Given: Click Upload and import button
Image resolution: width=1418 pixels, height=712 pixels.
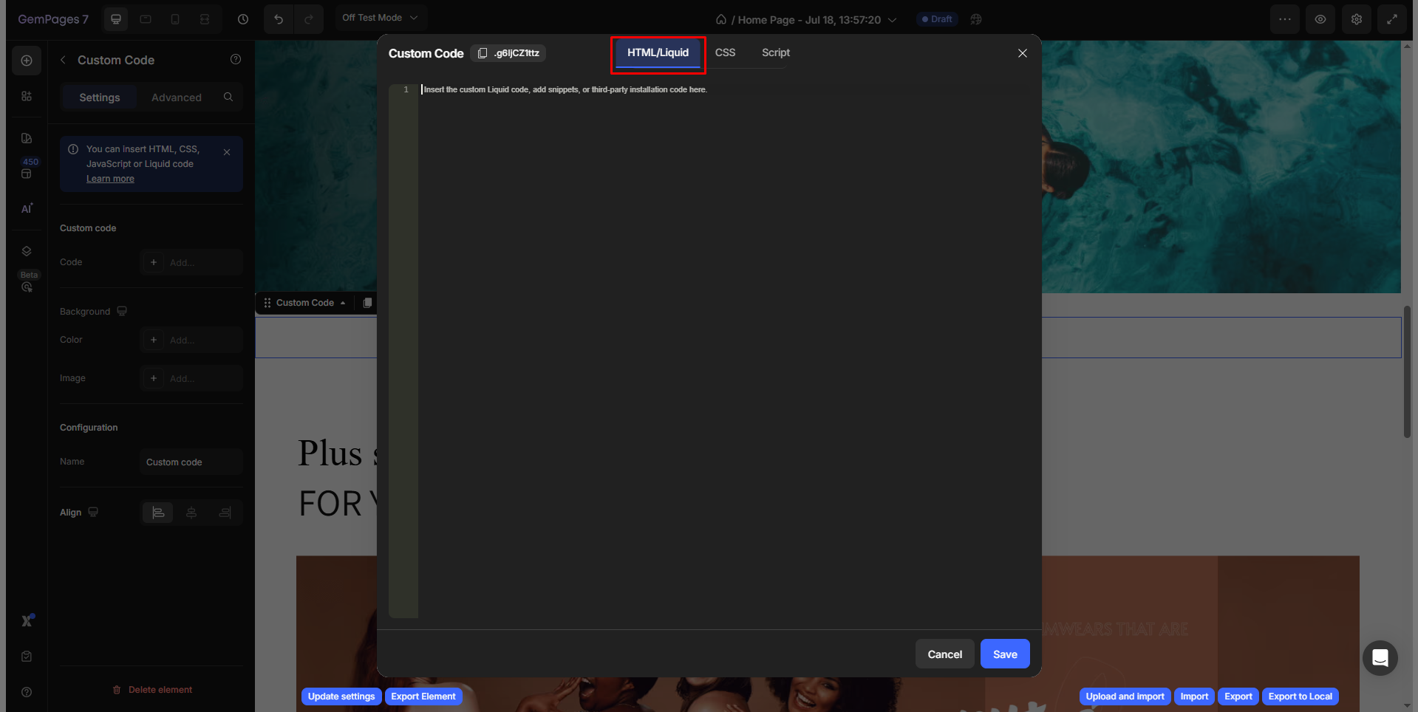Looking at the screenshot, I should (1125, 696).
